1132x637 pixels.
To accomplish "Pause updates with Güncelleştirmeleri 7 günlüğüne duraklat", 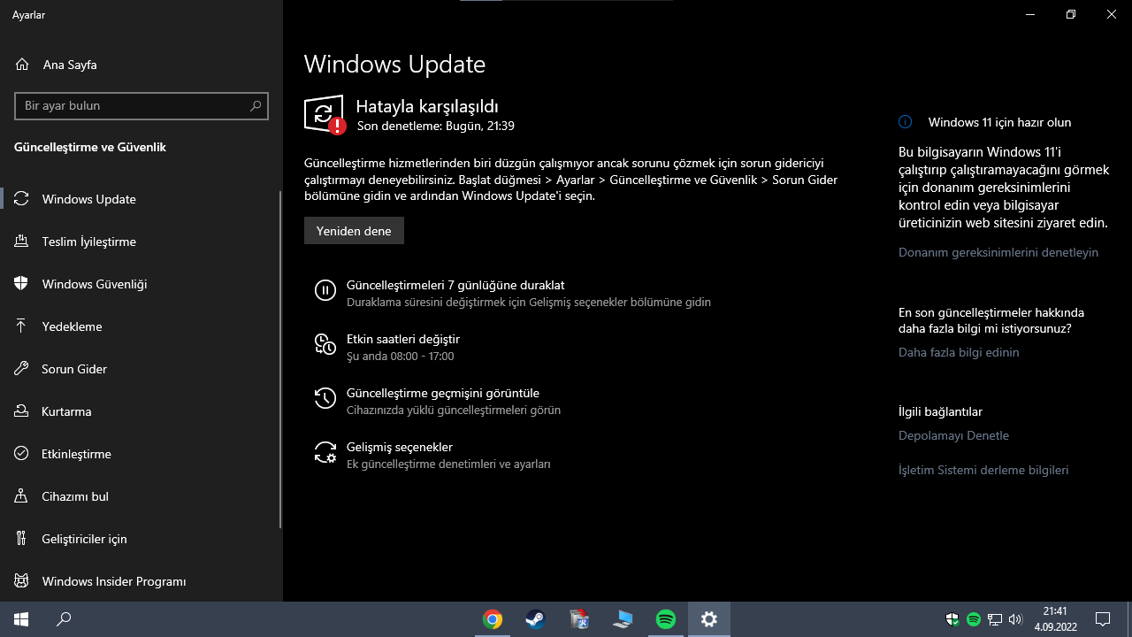I will tap(455, 286).
